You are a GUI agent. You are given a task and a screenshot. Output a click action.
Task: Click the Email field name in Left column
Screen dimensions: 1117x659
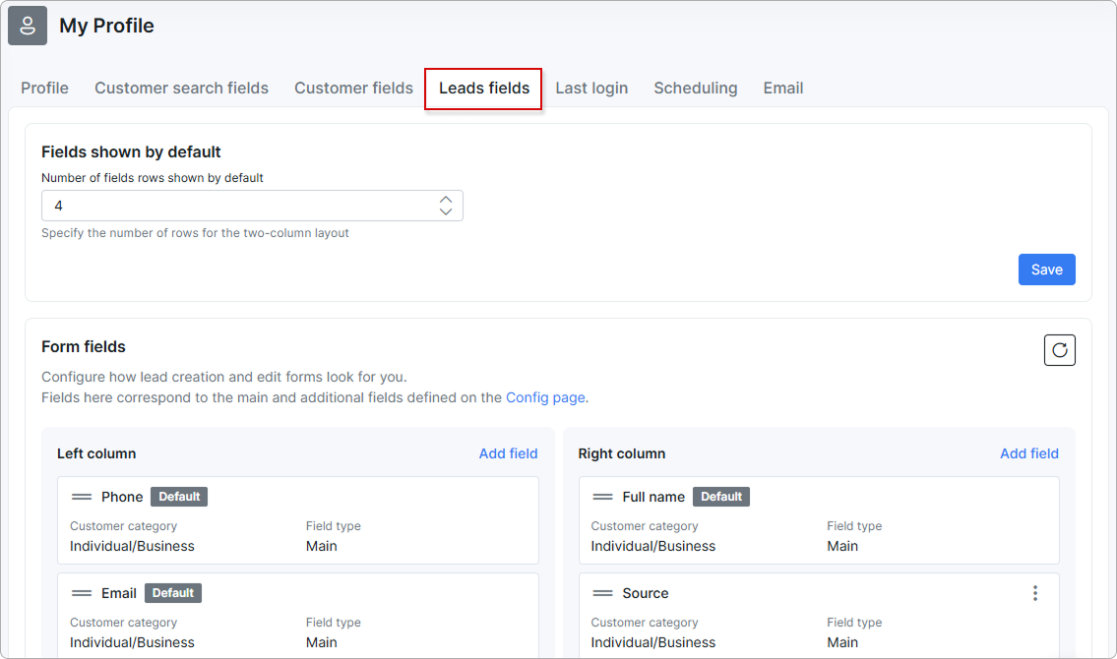118,593
